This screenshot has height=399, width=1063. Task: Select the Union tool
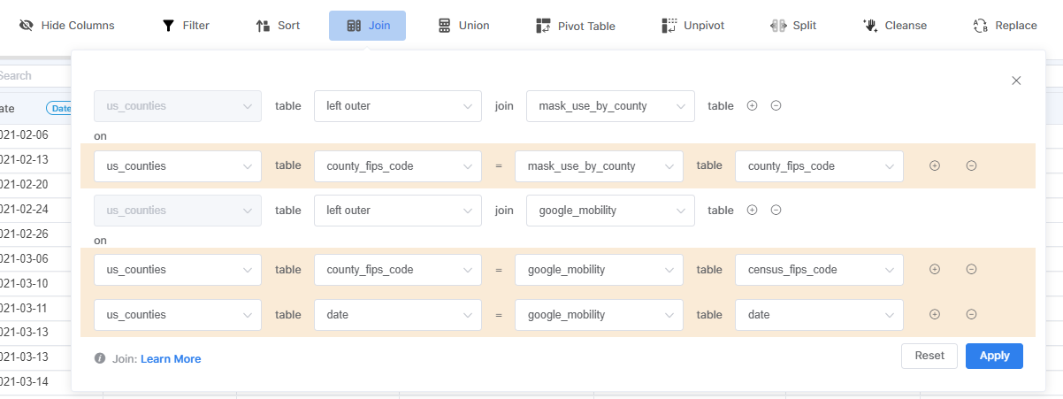pos(463,26)
